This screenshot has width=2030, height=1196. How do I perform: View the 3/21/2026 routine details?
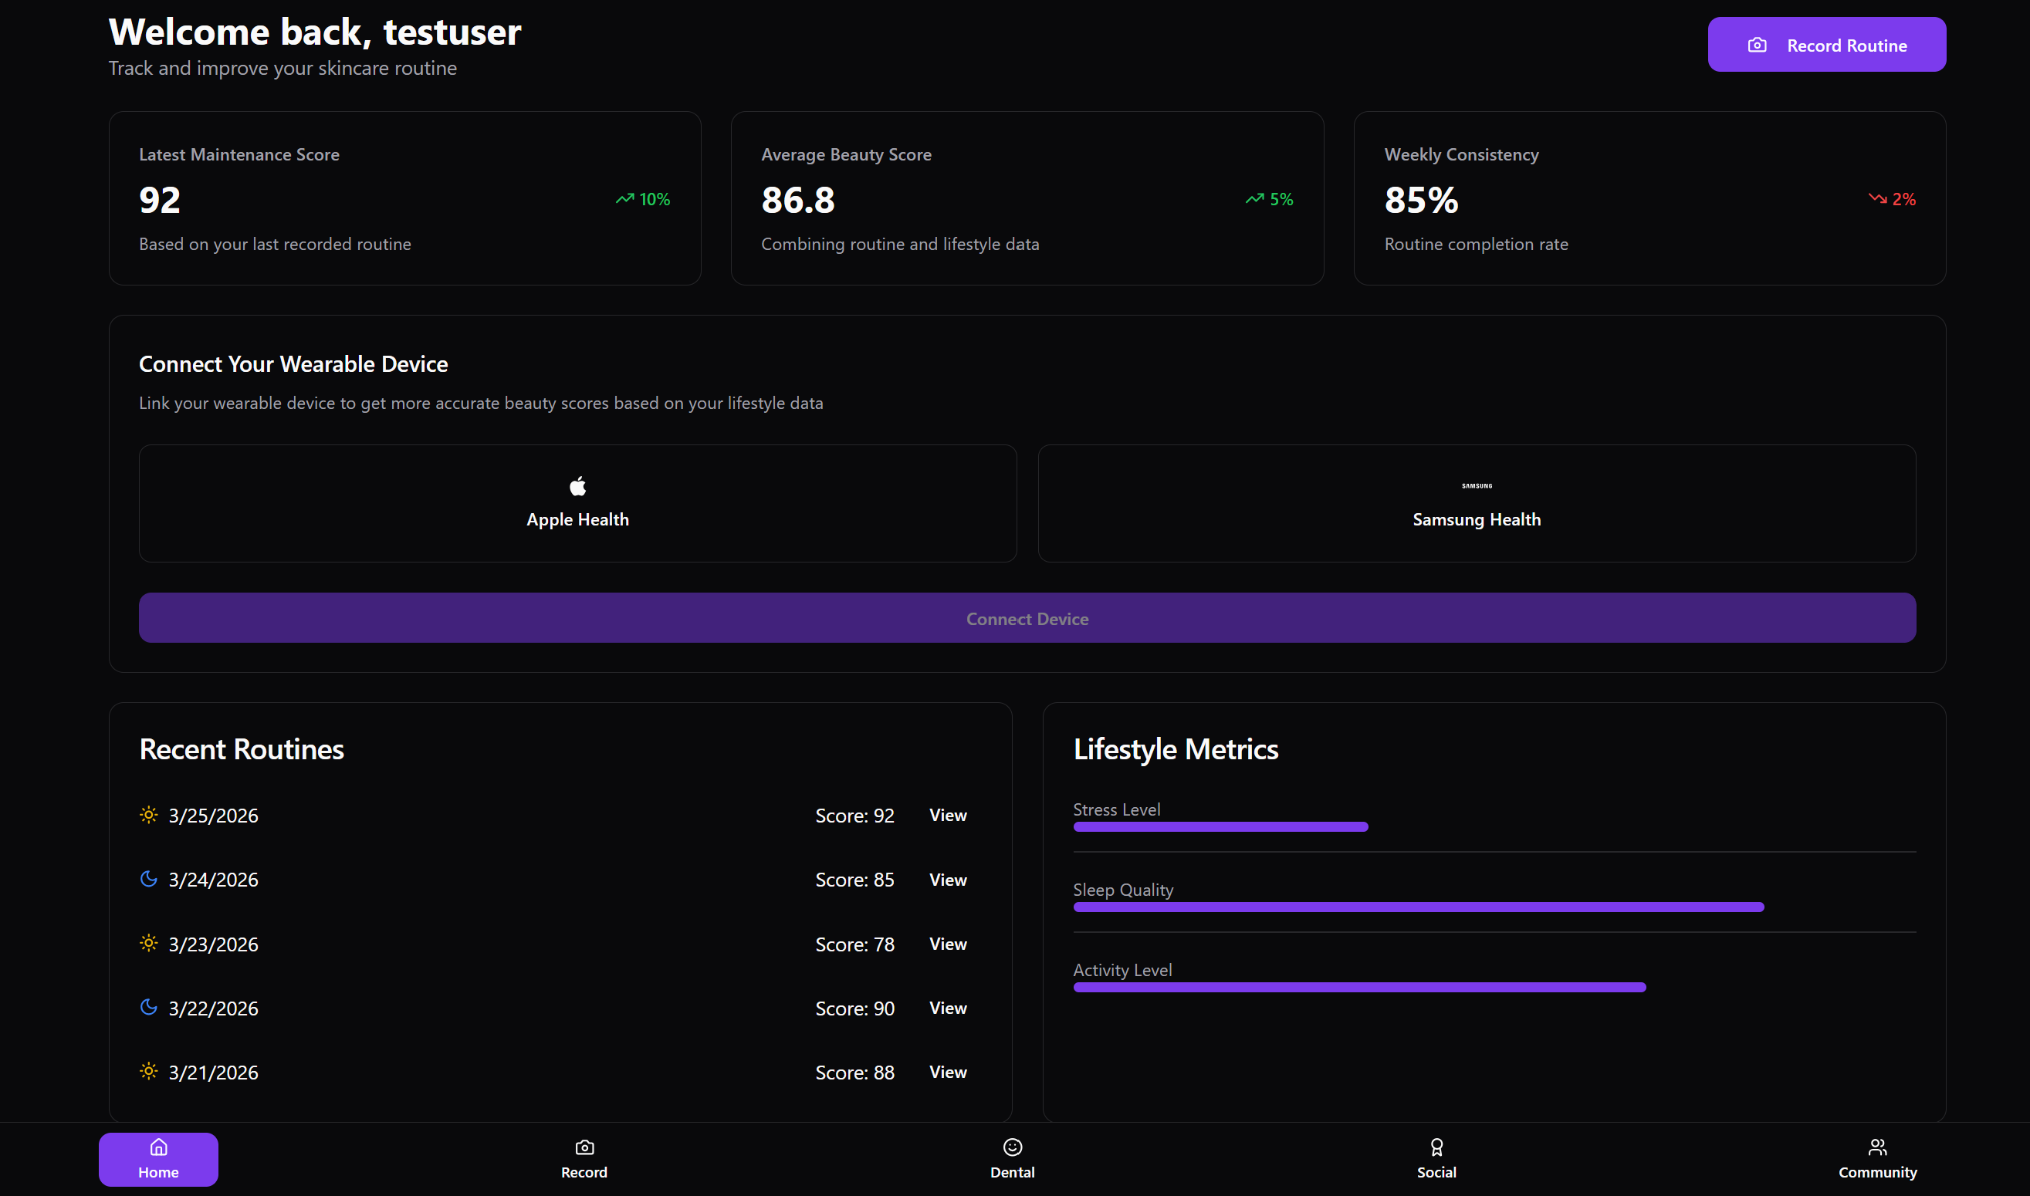[947, 1072]
